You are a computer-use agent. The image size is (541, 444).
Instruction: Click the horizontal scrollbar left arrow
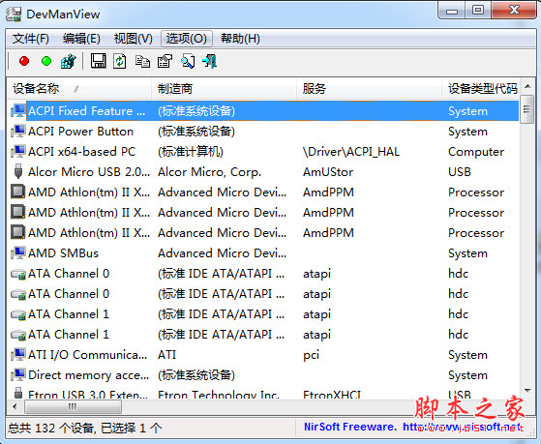click(x=15, y=406)
